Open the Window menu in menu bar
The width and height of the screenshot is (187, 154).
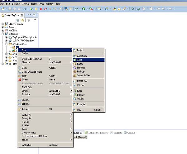[50, 4]
